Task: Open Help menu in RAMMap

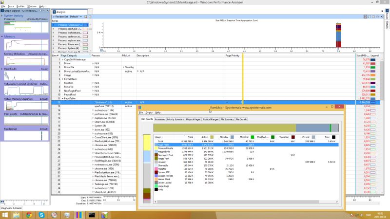Action: [158, 112]
